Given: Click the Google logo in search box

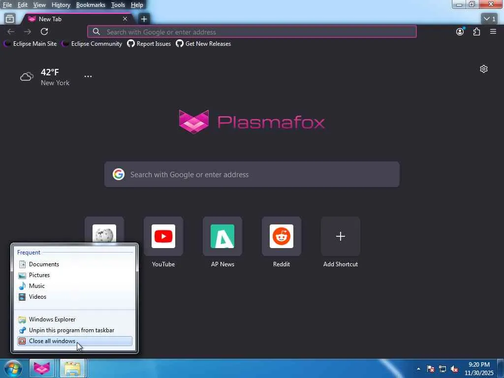Looking at the screenshot, I should 118,175.
